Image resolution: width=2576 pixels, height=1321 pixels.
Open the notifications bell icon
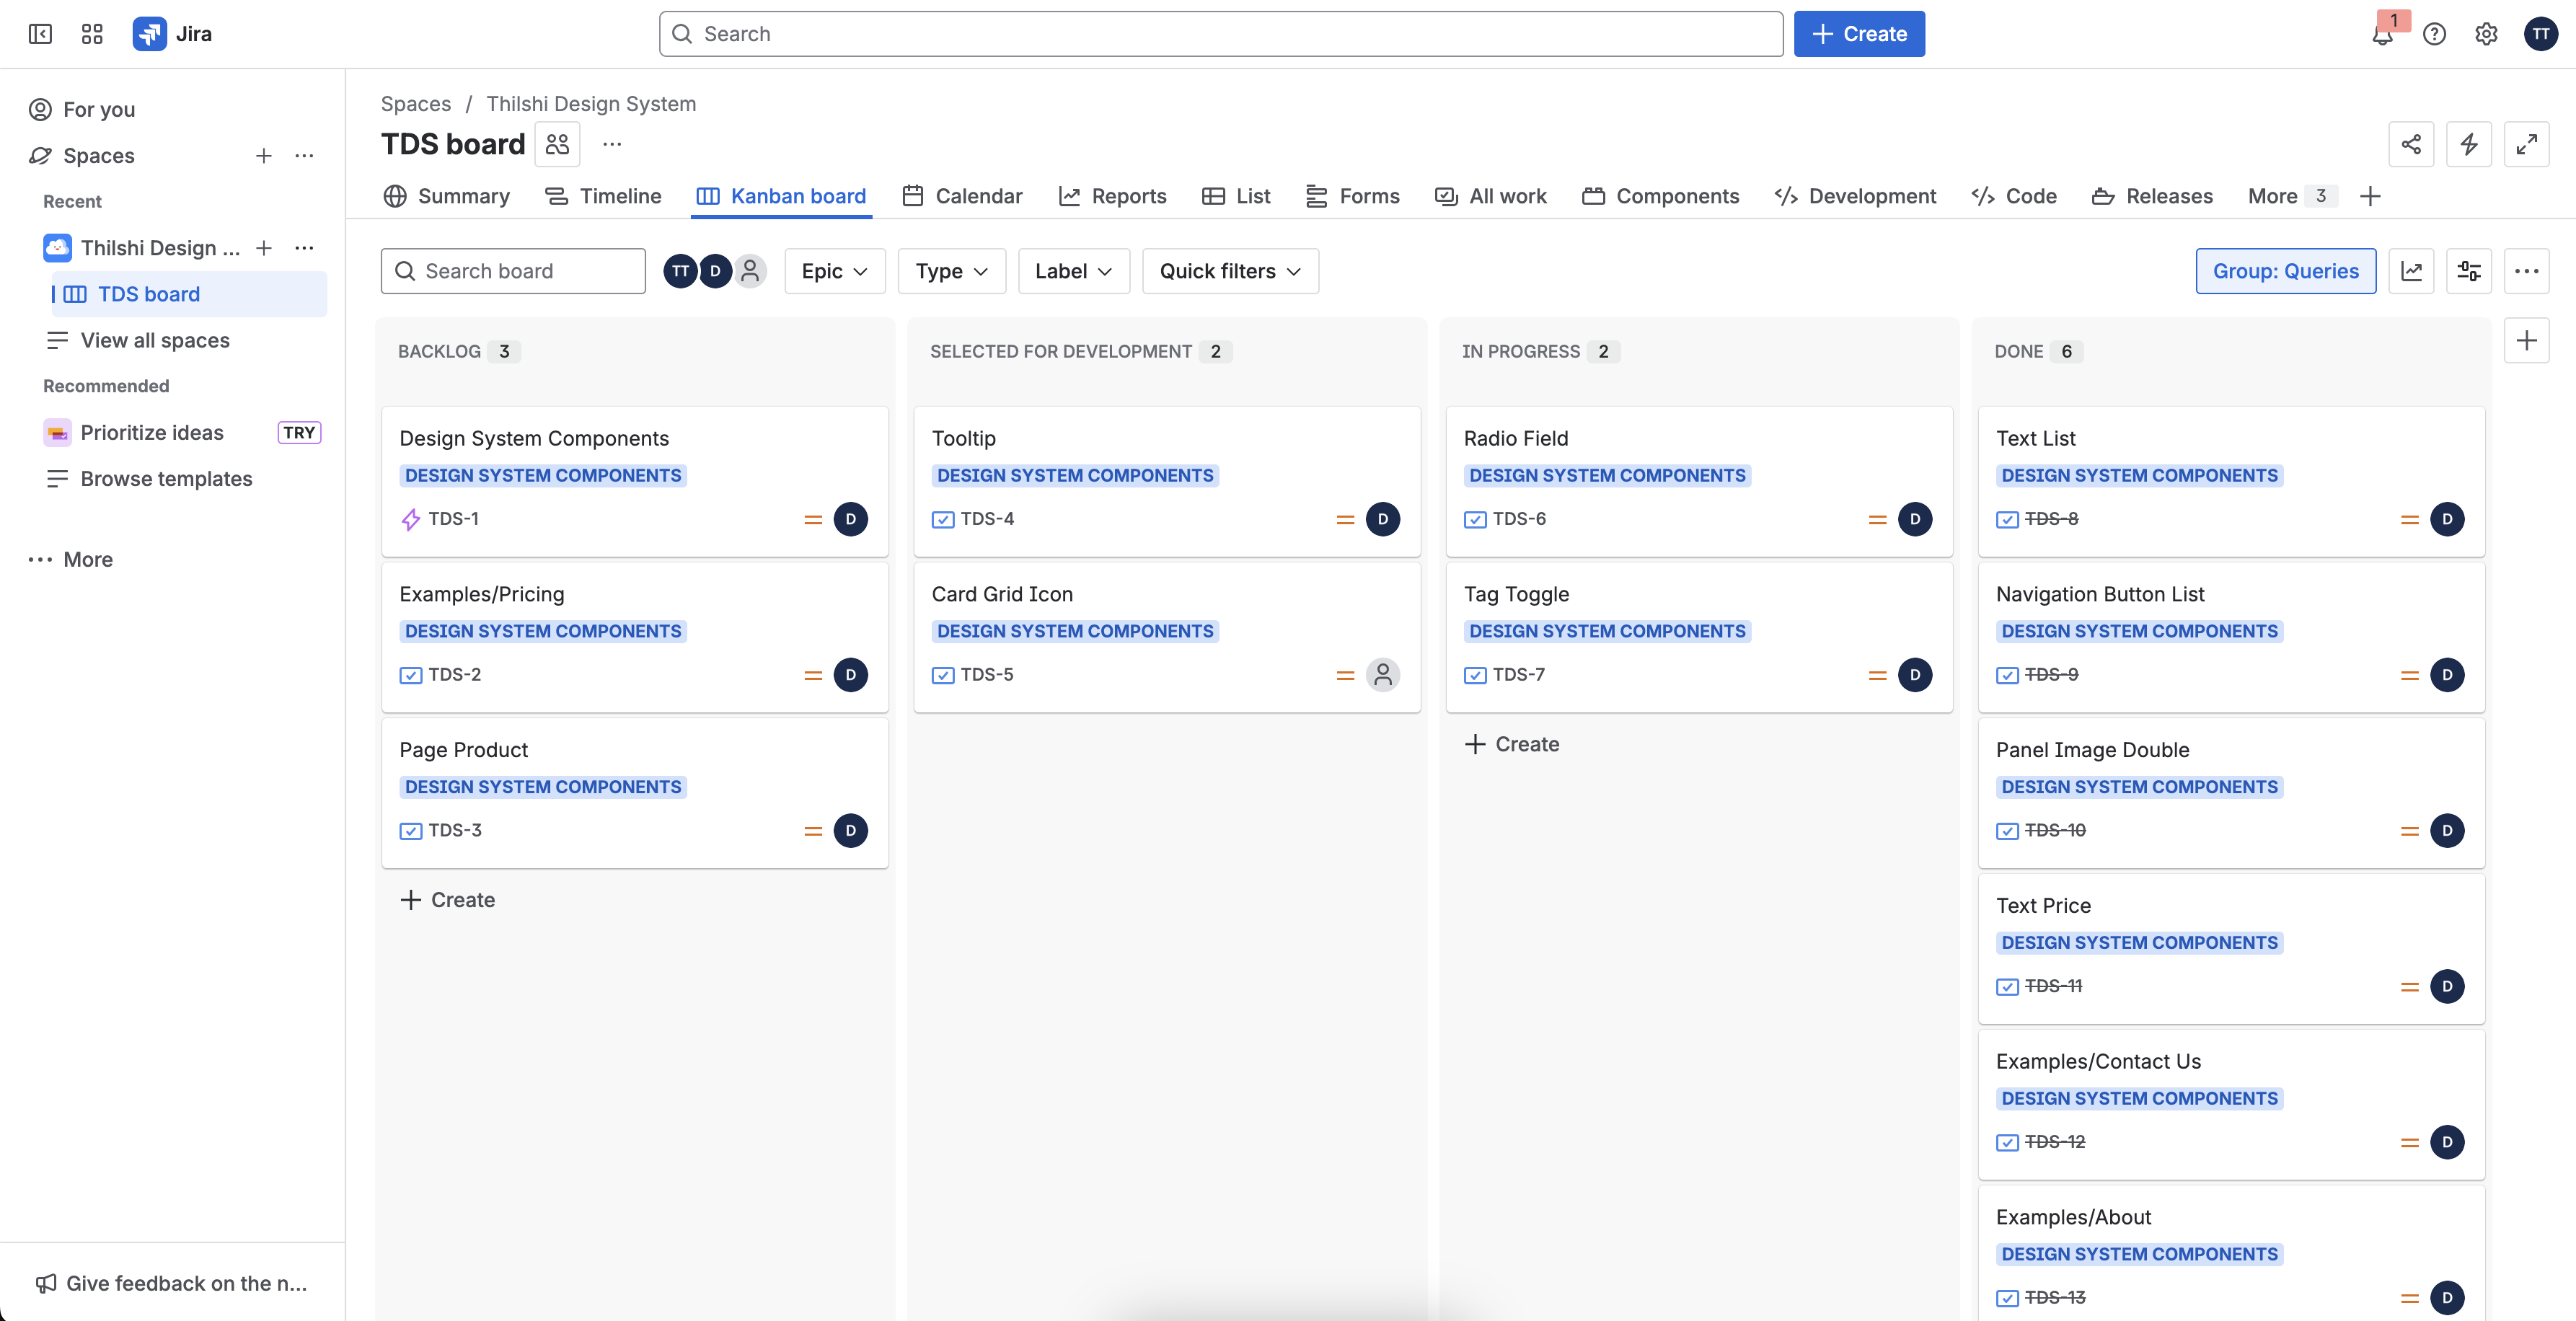coord(2382,35)
